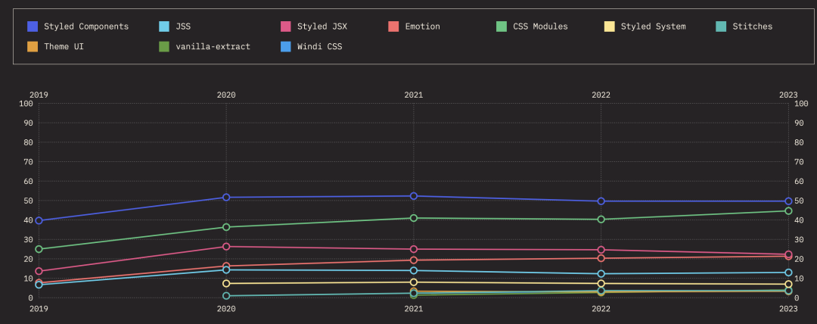Click the Theme UI orange legend swatch
This screenshot has width=817, height=324.
tap(33, 47)
